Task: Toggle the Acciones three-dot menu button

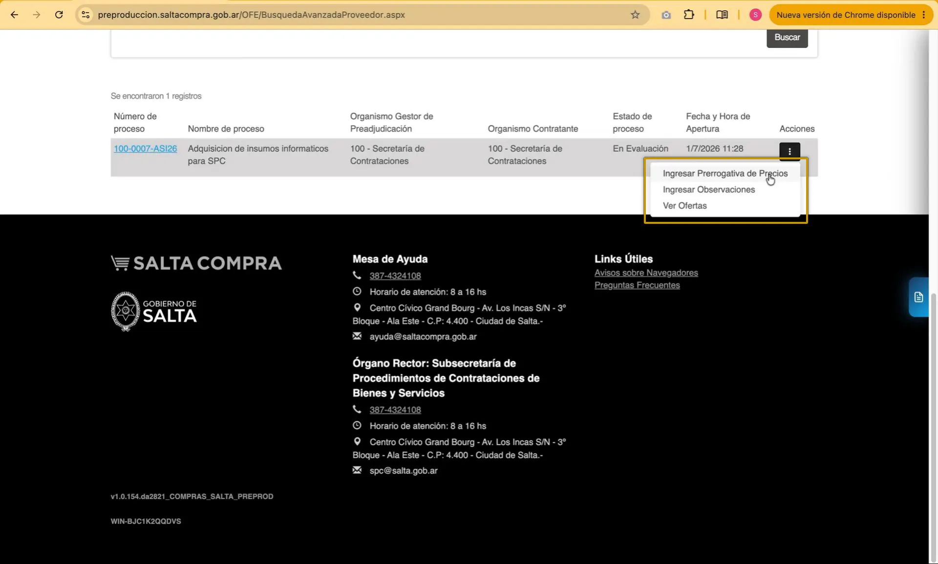Action: (x=789, y=152)
